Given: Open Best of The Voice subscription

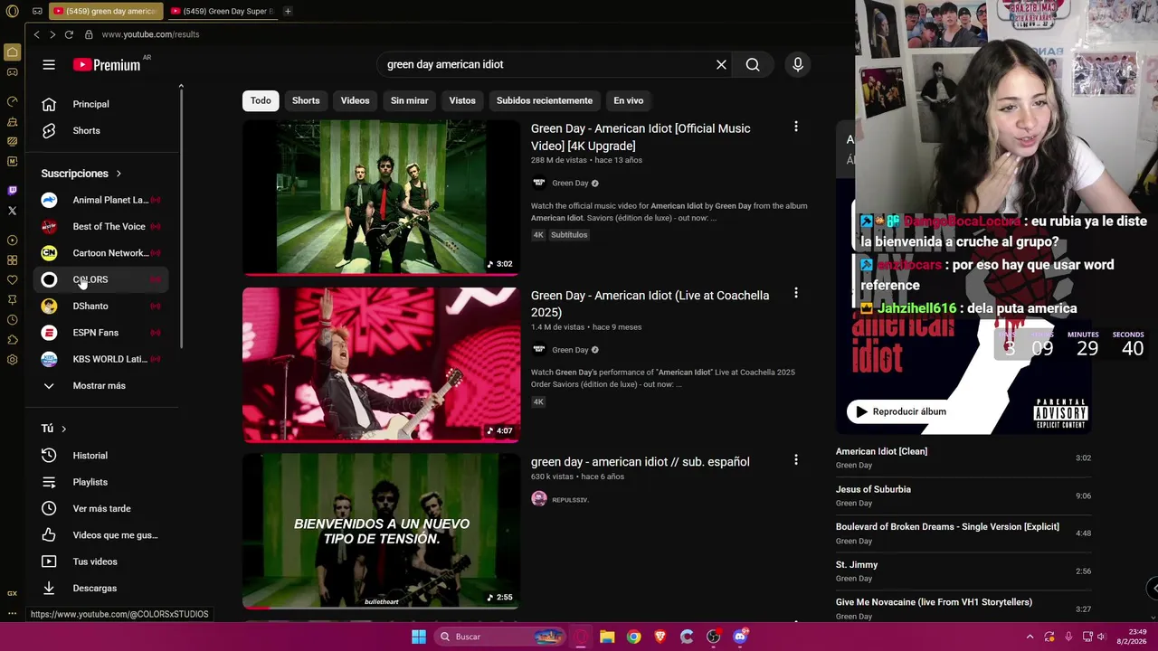Looking at the screenshot, I should (101, 226).
